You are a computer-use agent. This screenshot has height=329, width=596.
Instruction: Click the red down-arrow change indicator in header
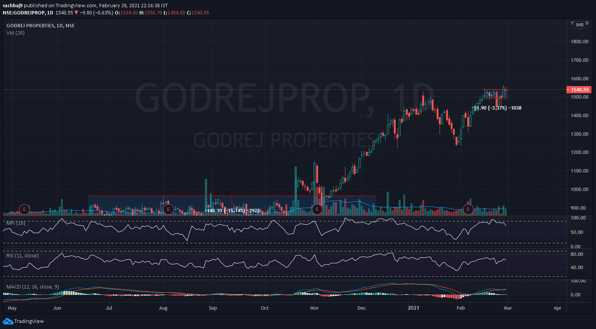pyautogui.click(x=76, y=13)
